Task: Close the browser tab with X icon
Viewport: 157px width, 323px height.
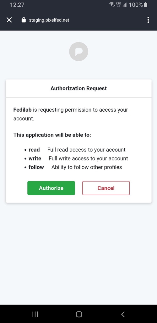Action: tap(9, 20)
